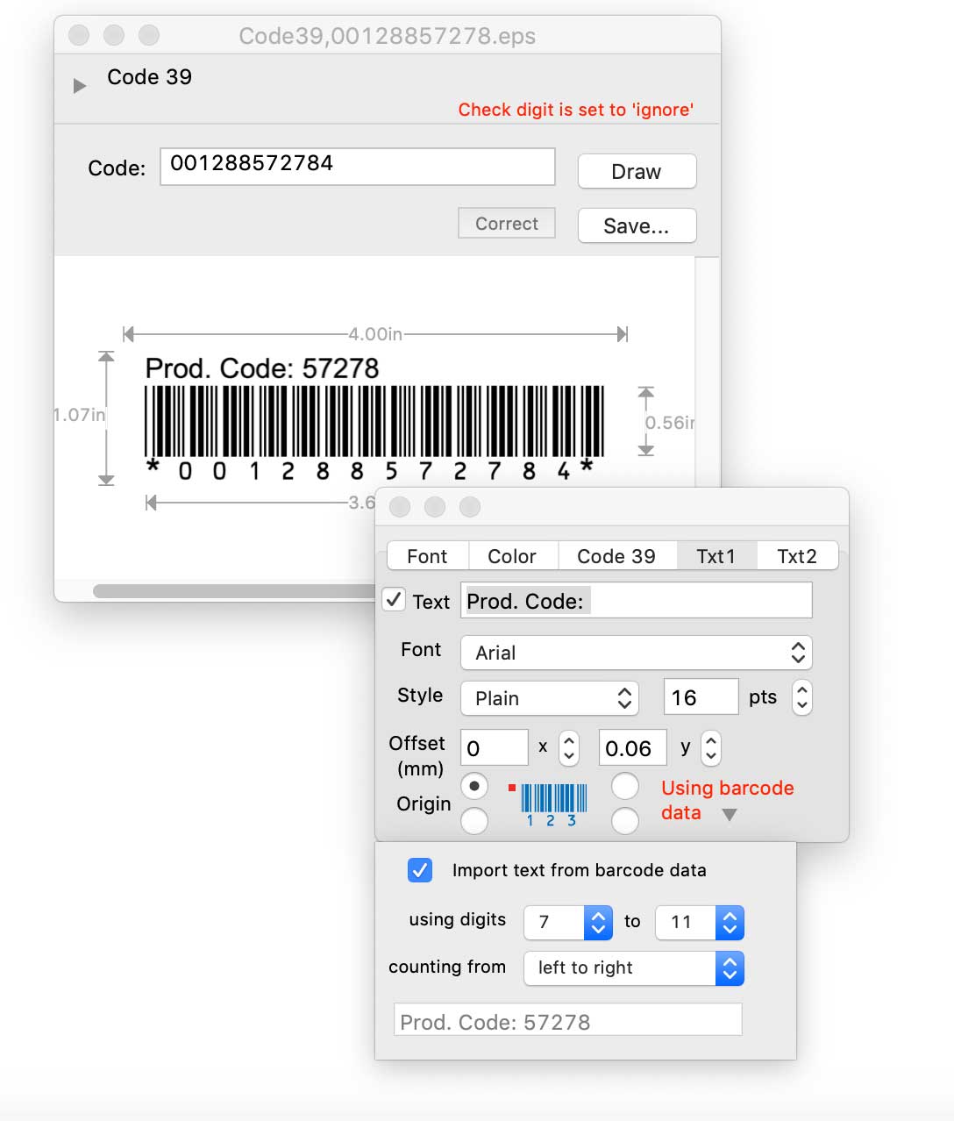This screenshot has height=1121, width=954.
Task: Open the Code 39 tab
Action: click(x=616, y=555)
